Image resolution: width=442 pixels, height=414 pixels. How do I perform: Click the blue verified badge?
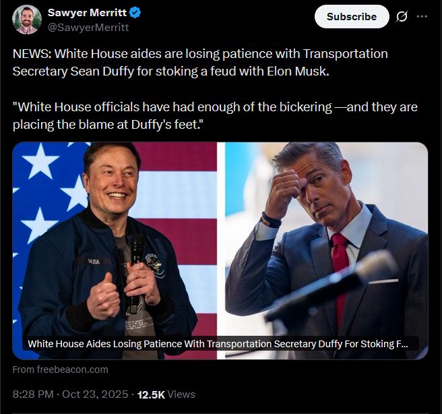click(135, 13)
